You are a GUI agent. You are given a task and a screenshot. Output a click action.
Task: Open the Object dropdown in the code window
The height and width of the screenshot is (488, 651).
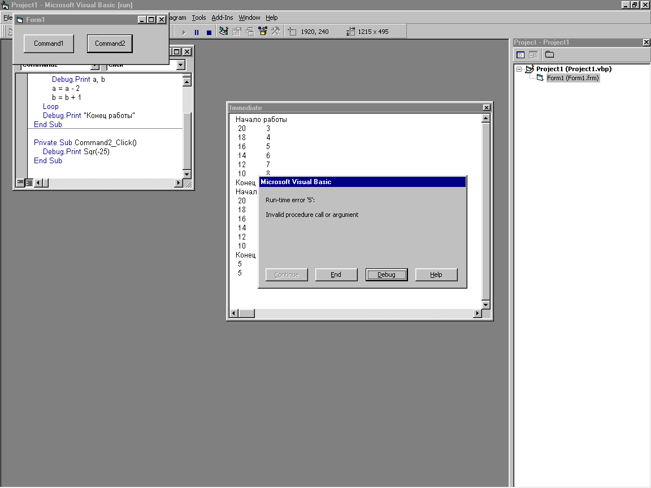pyautogui.click(x=95, y=66)
